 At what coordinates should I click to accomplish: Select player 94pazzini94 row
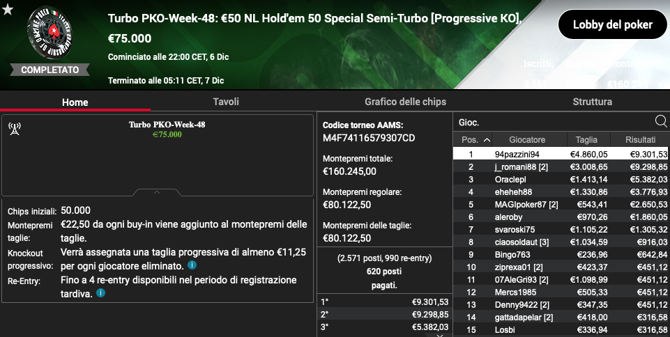click(x=561, y=154)
